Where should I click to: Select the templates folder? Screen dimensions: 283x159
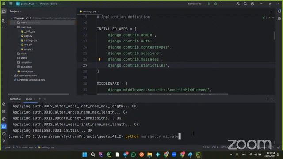click(x=24, y=62)
